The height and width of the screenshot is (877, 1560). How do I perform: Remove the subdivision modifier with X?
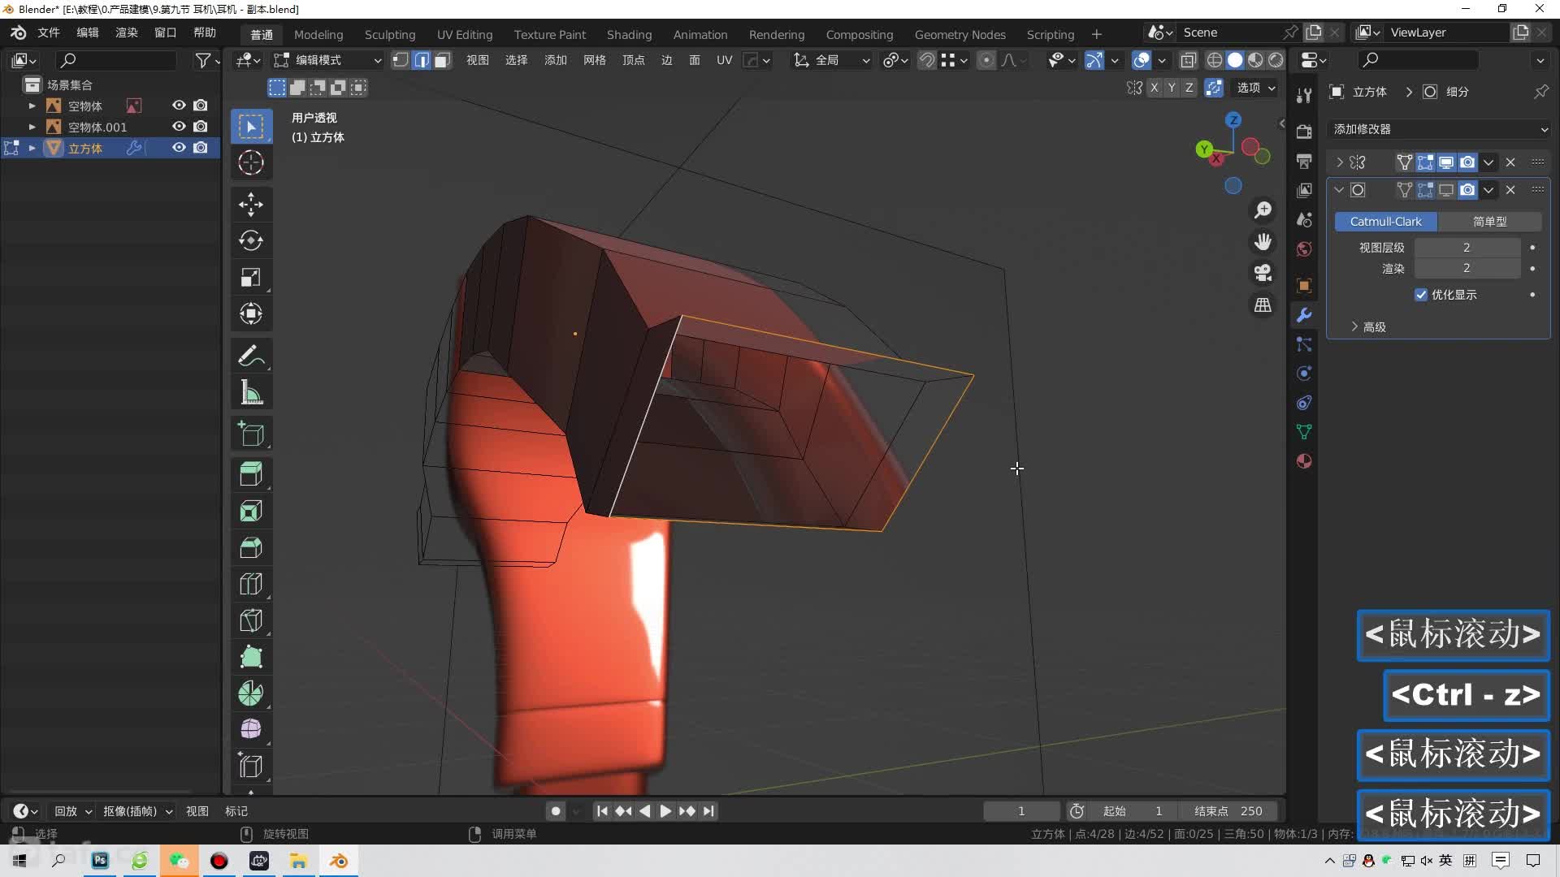click(1510, 190)
